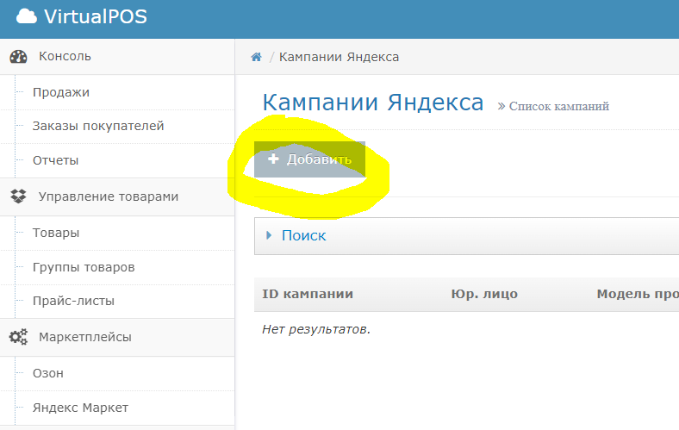The image size is (679, 430).
Task: Click VirtualPOS title text link
Action: pos(96,16)
